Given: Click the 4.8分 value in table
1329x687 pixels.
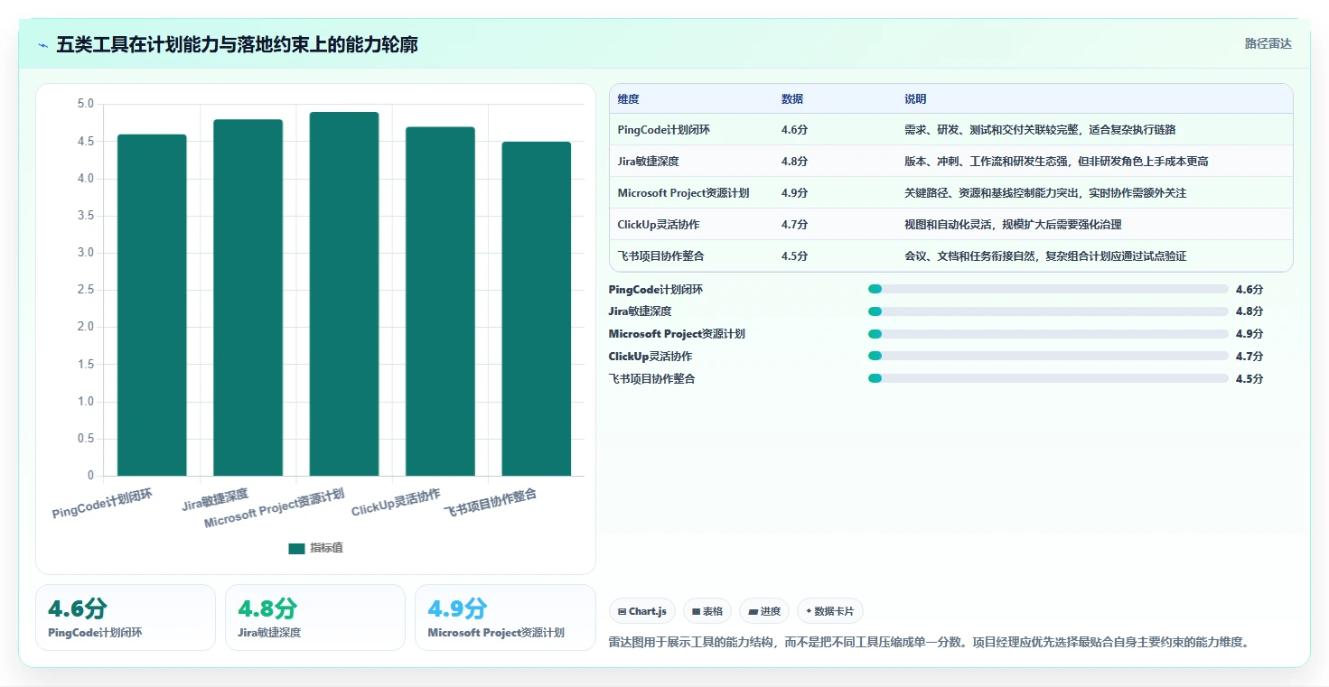Looking at the screenshot, I should point(795,162).
